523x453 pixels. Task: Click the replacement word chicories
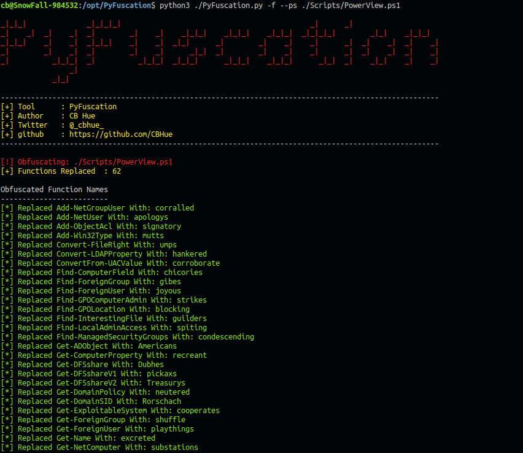[183, 273]
